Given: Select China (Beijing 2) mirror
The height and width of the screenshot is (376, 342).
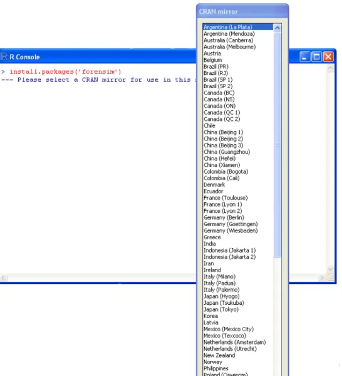Looking at the screenshot, I should tap(238, 139).
